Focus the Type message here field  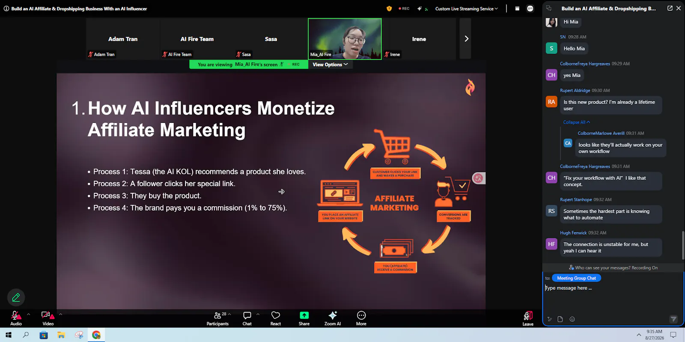pos(613,288)
